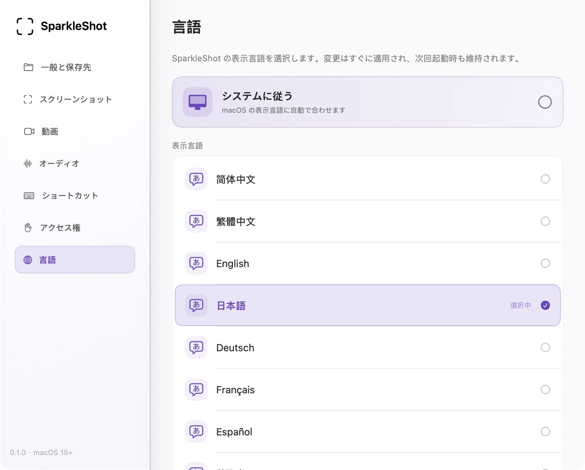585x470 pixels.
Task: Switch to the スクリーンショット section
Action: coord(75,99)
